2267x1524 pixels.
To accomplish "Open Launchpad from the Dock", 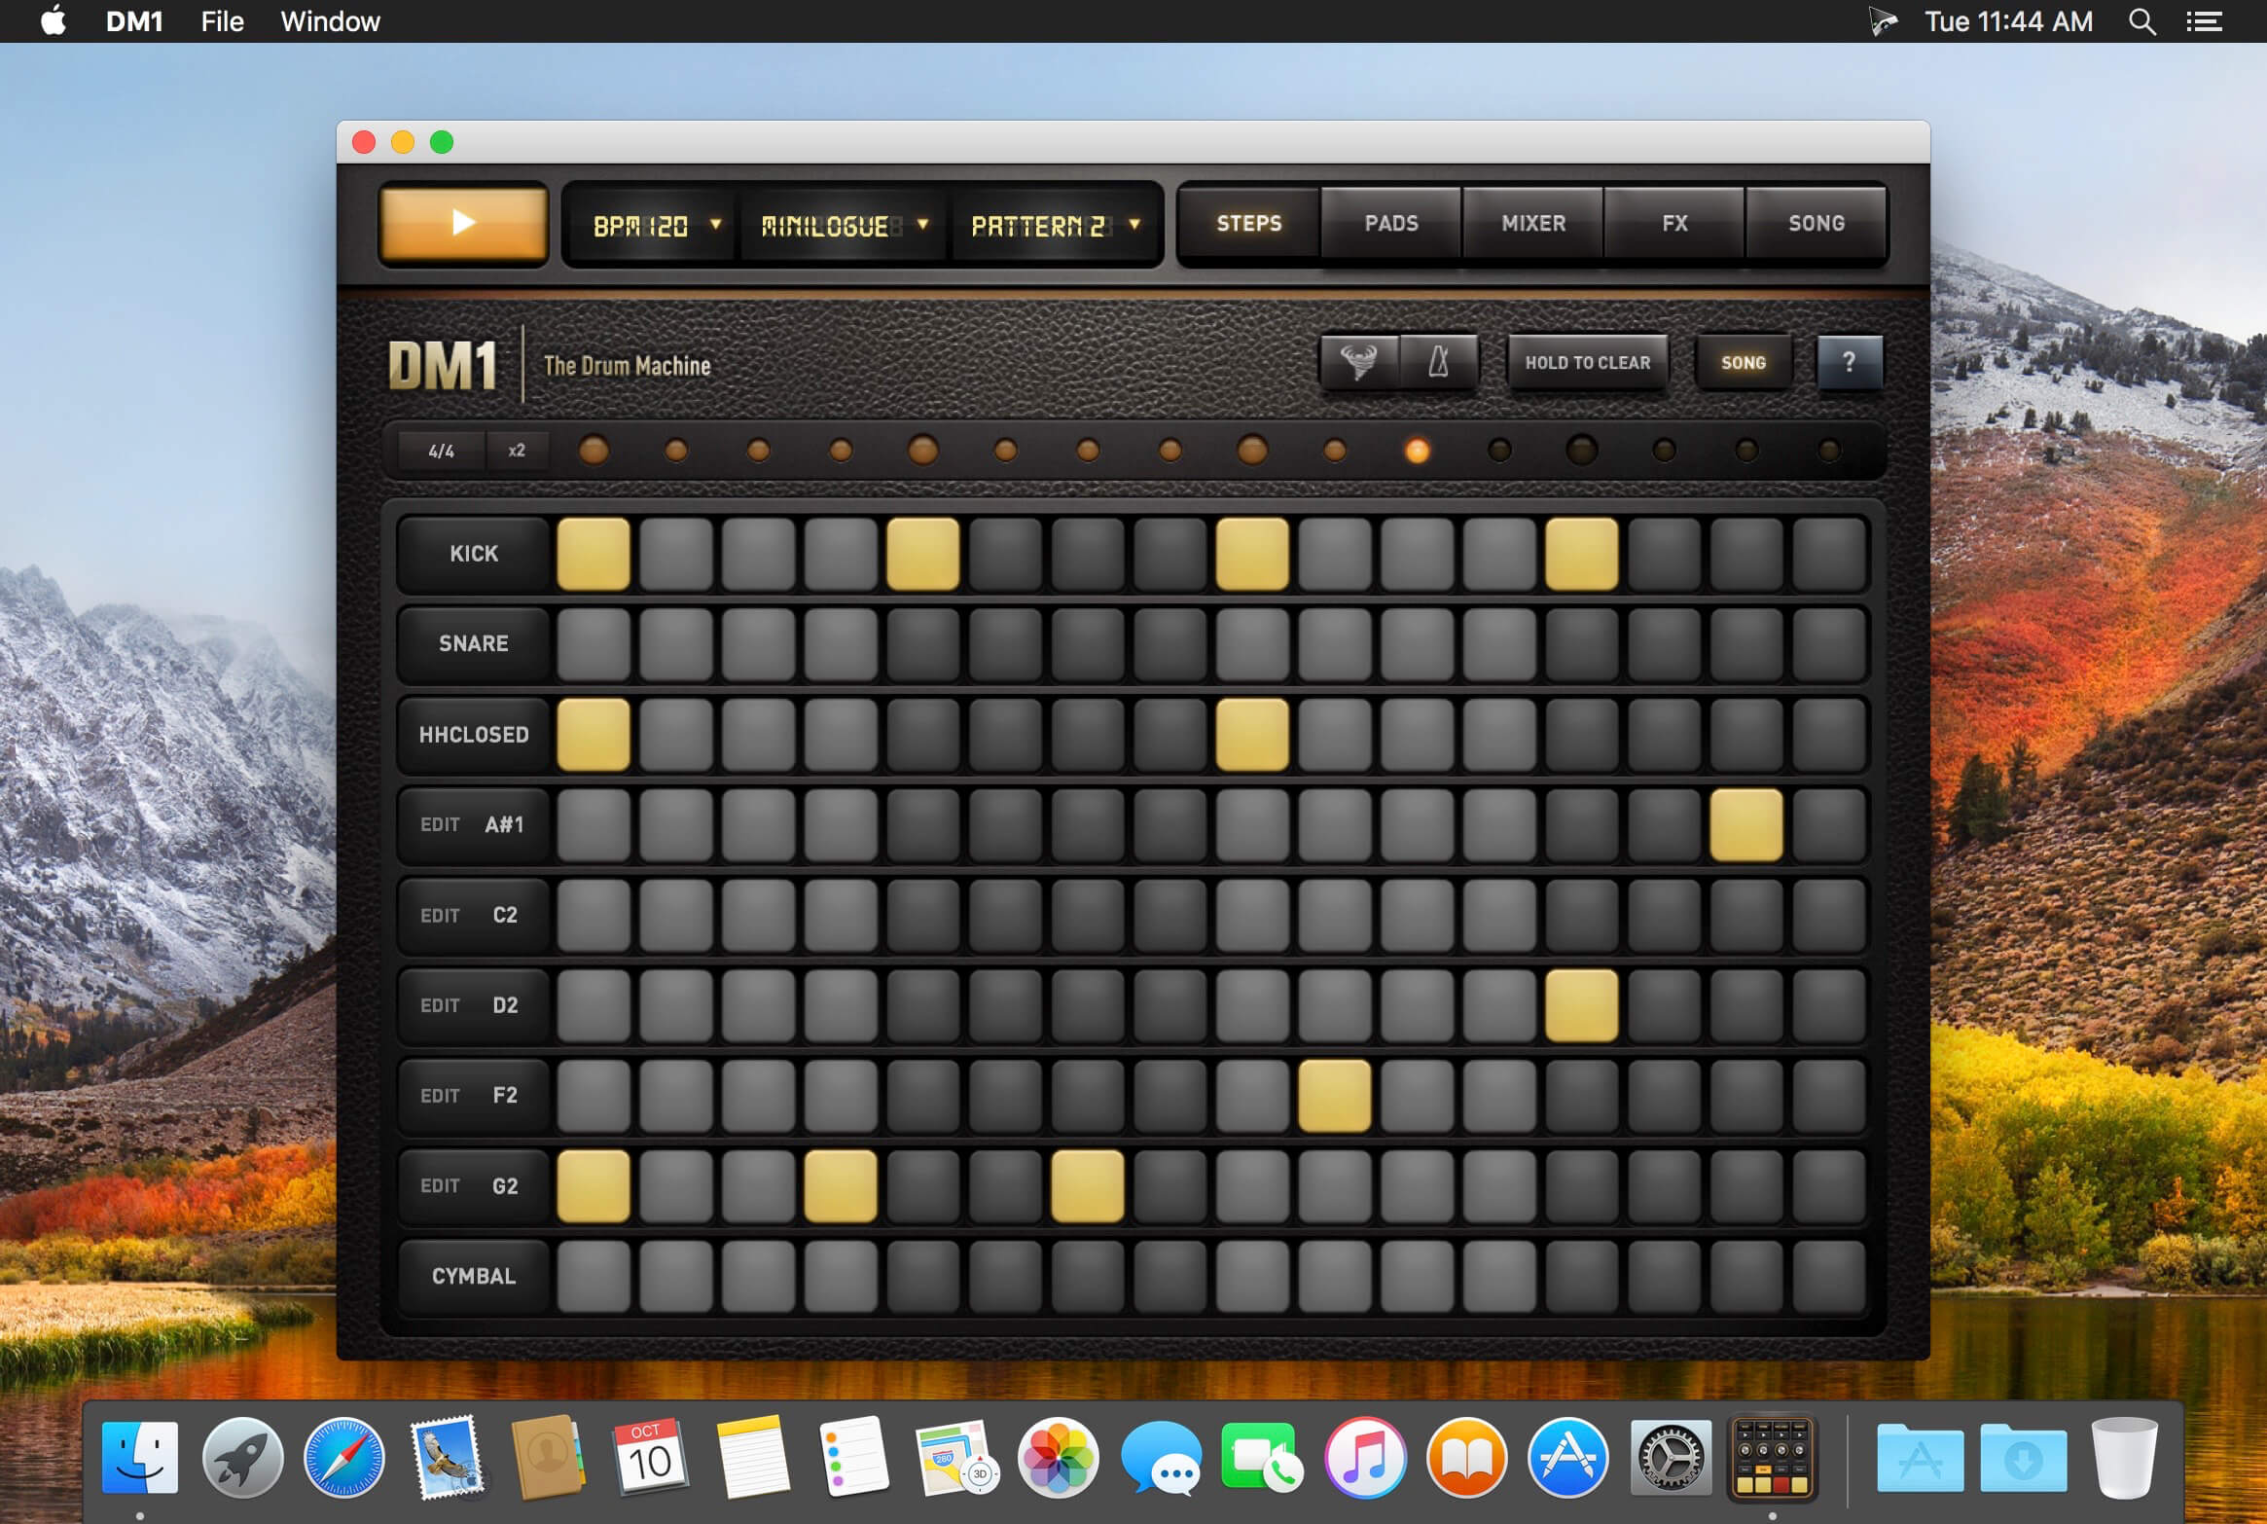I will click(x=242, y=1458).
